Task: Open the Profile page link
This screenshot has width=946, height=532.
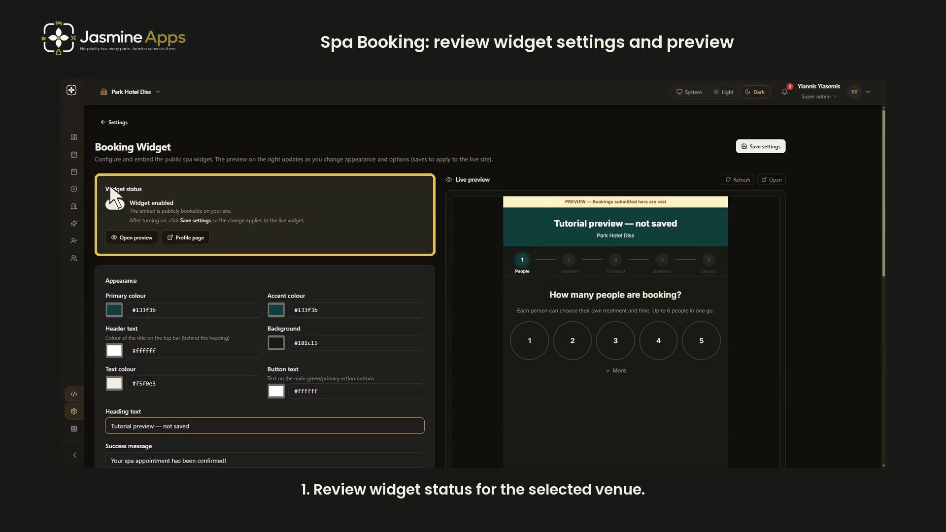Action: pos(185,237)
